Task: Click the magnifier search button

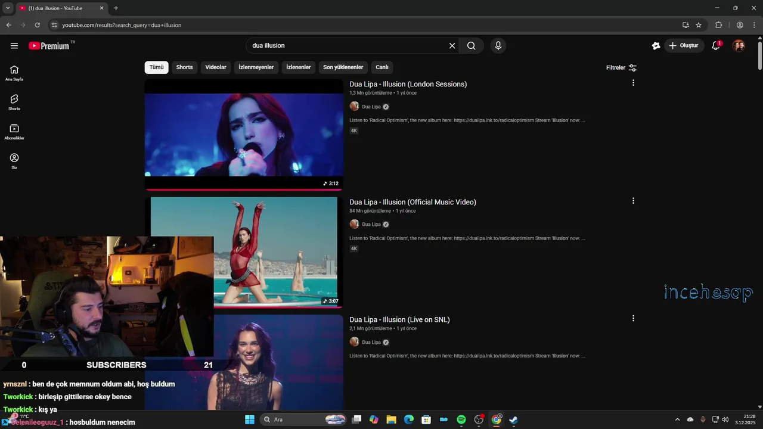Action: (471, 46)
